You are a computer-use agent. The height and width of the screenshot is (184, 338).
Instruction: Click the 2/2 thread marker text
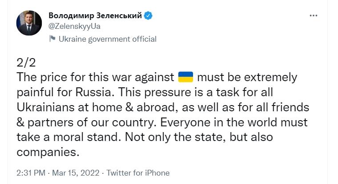(x=26, y=63)
